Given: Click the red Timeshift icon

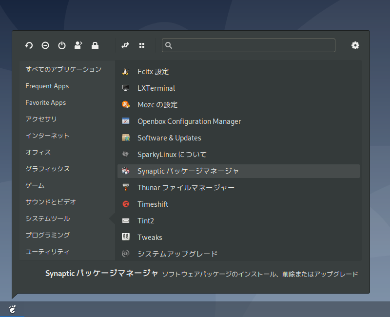Looking at the screenshot, I should coord(126,204).
